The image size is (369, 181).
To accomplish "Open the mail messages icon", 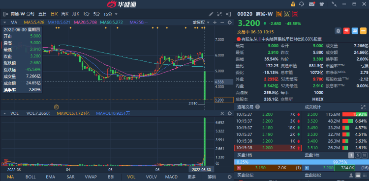I will coord(312,4).
